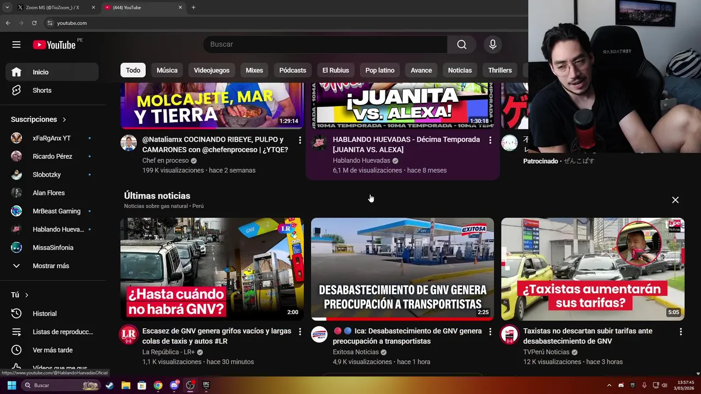Open Steam from the taskbar
701x394 pixels.
pyautogui.click(x=110, y=385)
